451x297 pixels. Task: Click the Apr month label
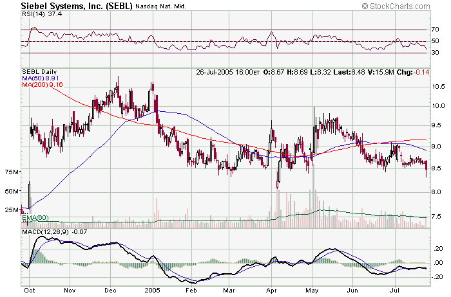(271, 291)
